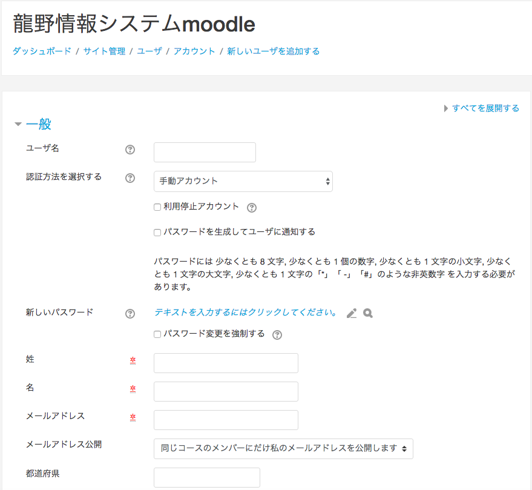Navigate to アカウント breadcrumb
The width and height of the screenshot is (532, 490).
pos(194,51)
